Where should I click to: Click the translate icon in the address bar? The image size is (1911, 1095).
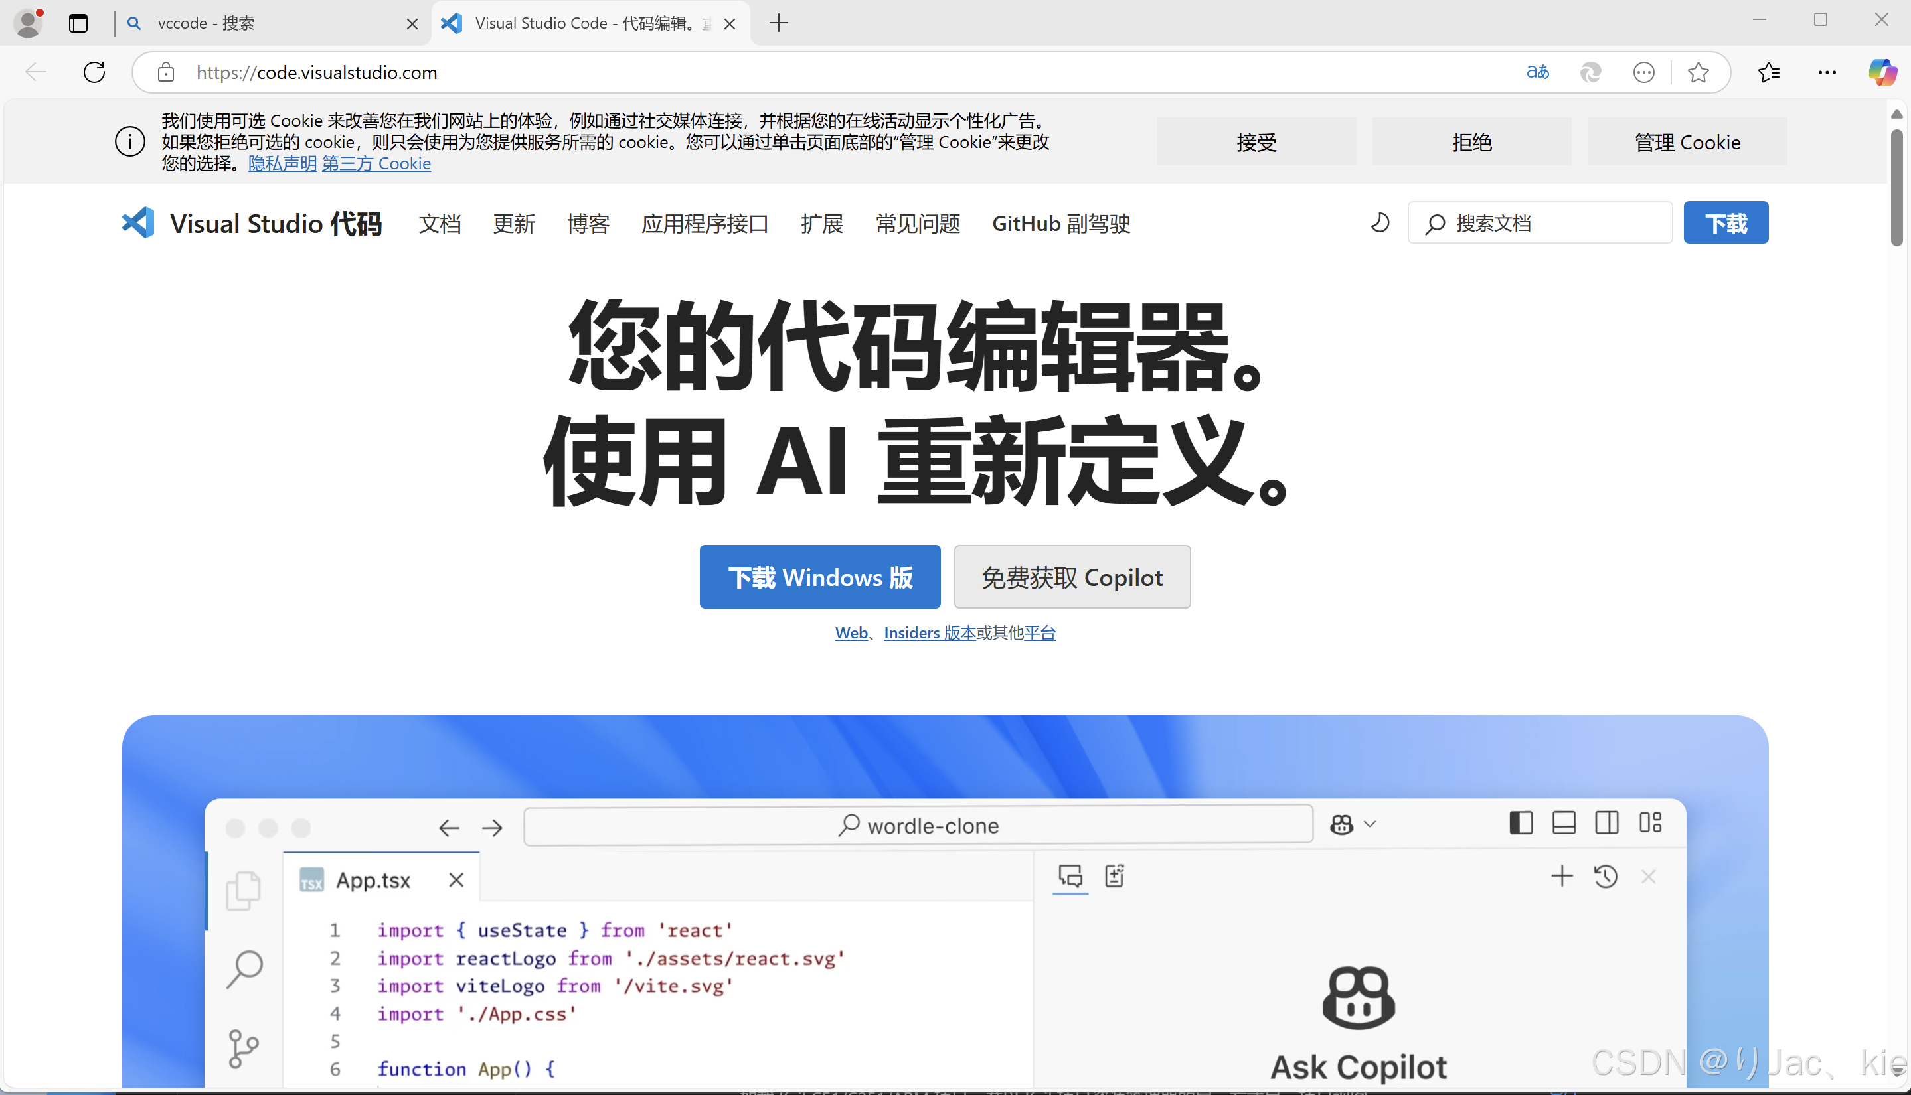pos(1538,72)
